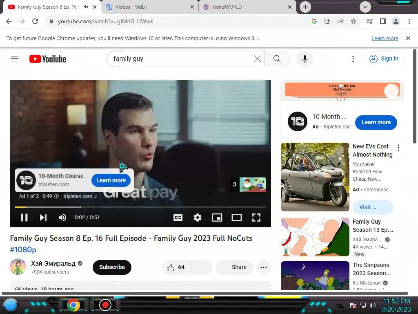Search with your voice microphone

(305, 59)
